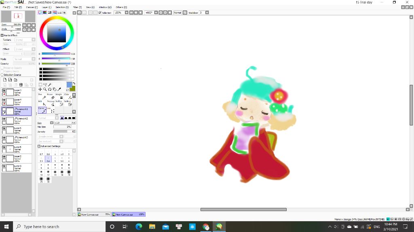This screenshot has width=414, height=232.
Task: Open the brush Size multiplier dropdown
Action: 52,123
